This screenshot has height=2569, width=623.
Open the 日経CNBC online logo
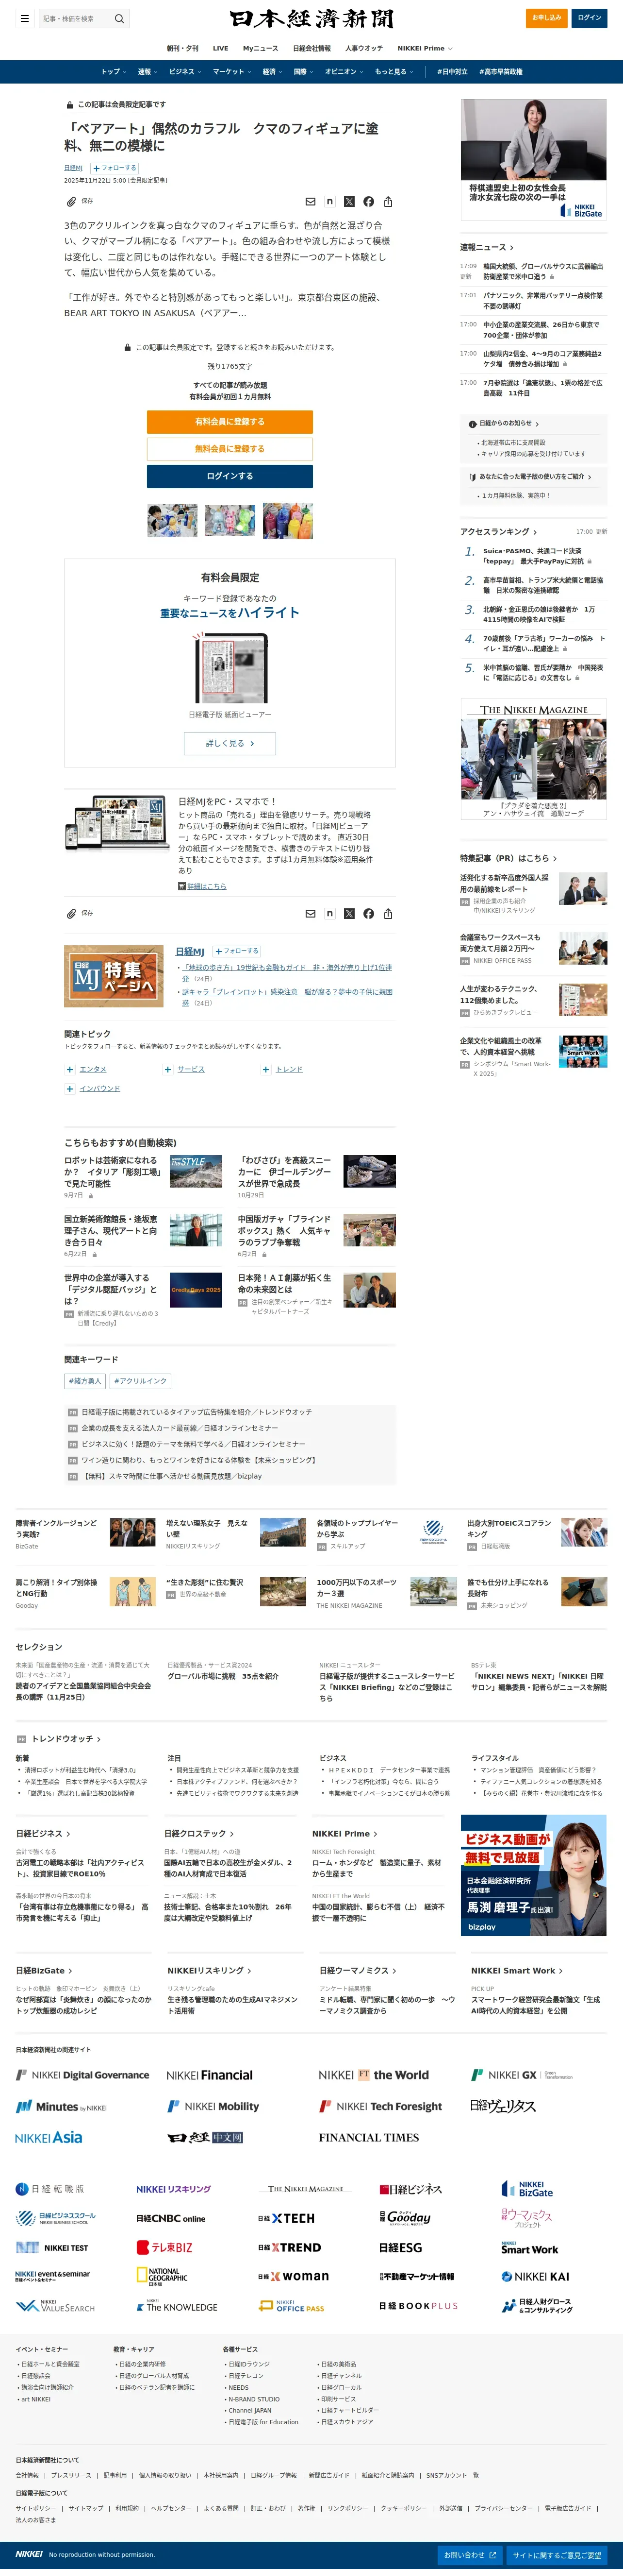click(x=170, y=2219)
